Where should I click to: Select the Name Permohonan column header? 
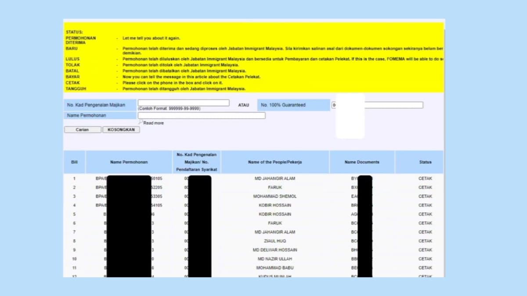[129, 162]
